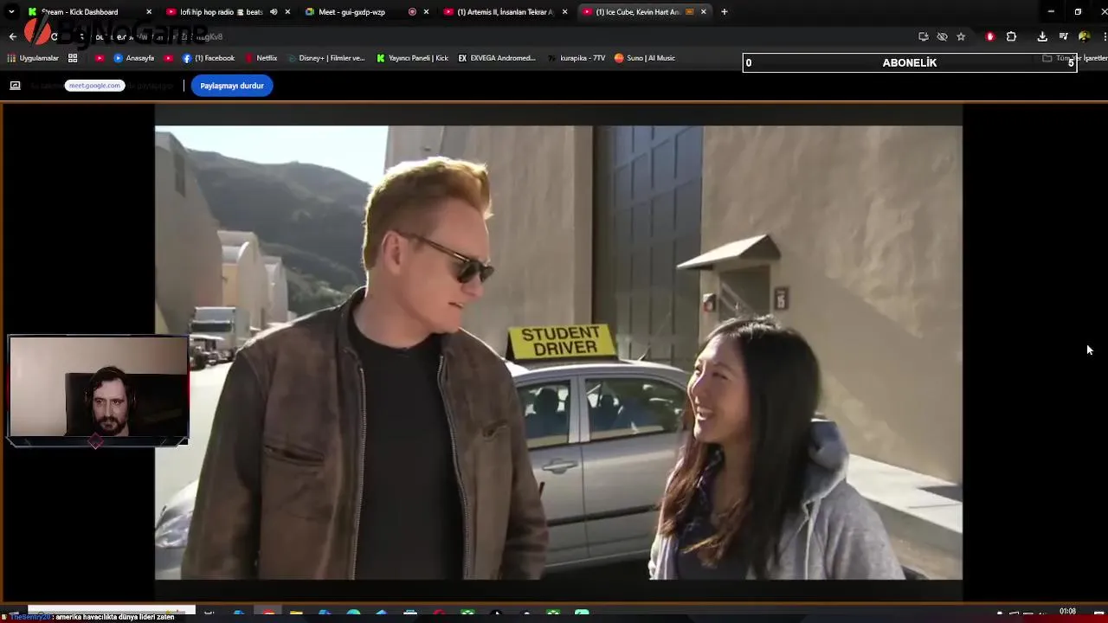Open the kurapika - 7TV bookmark
The image size is (1108, 623).
pyautogui.click(x=577, y=58)
